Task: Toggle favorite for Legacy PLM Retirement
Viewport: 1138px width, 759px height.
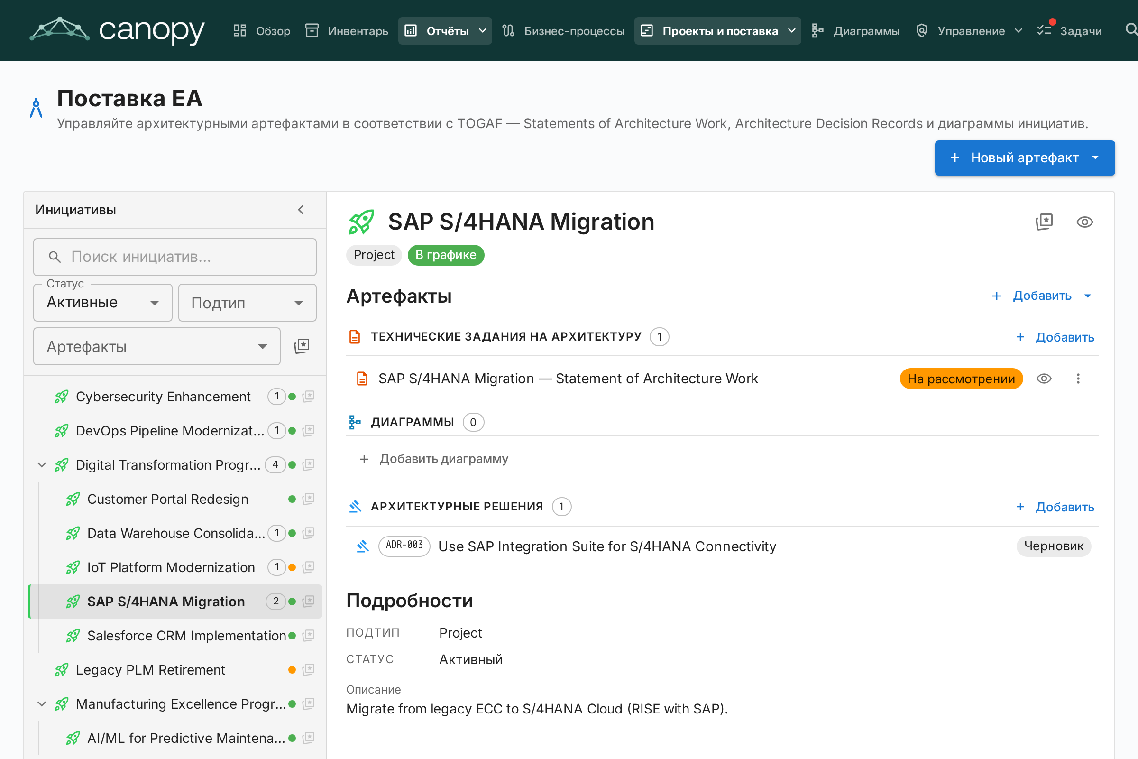Action: (308, 669)
